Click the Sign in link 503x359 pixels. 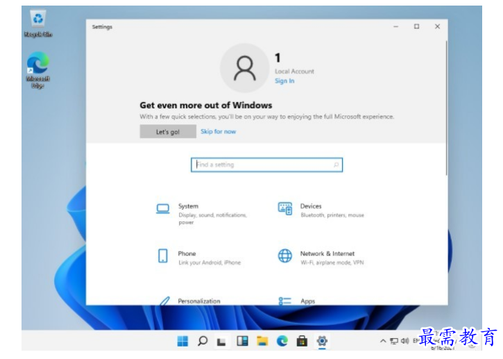click(x=284, y=81)
